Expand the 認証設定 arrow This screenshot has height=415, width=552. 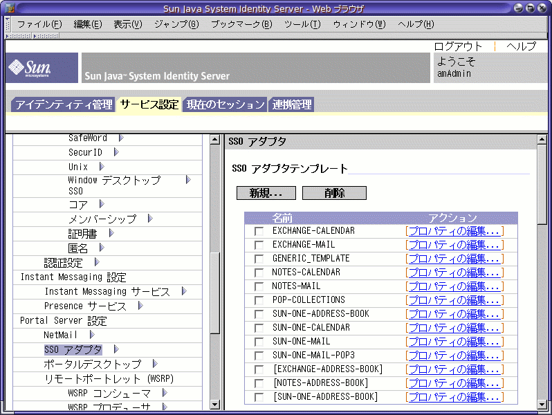97,262
